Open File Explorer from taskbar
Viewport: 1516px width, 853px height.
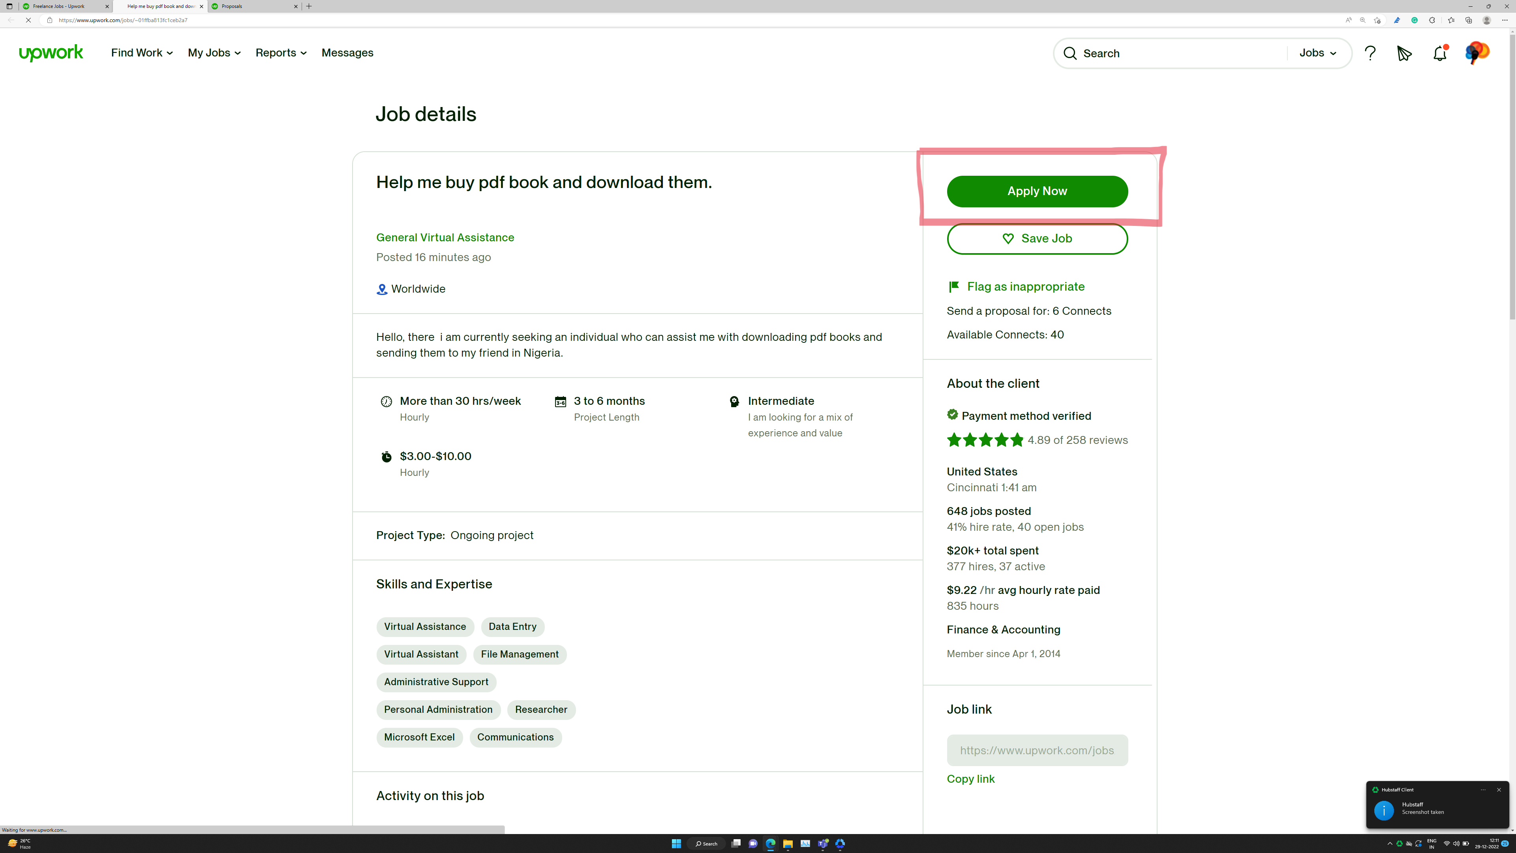click(788, 844)
